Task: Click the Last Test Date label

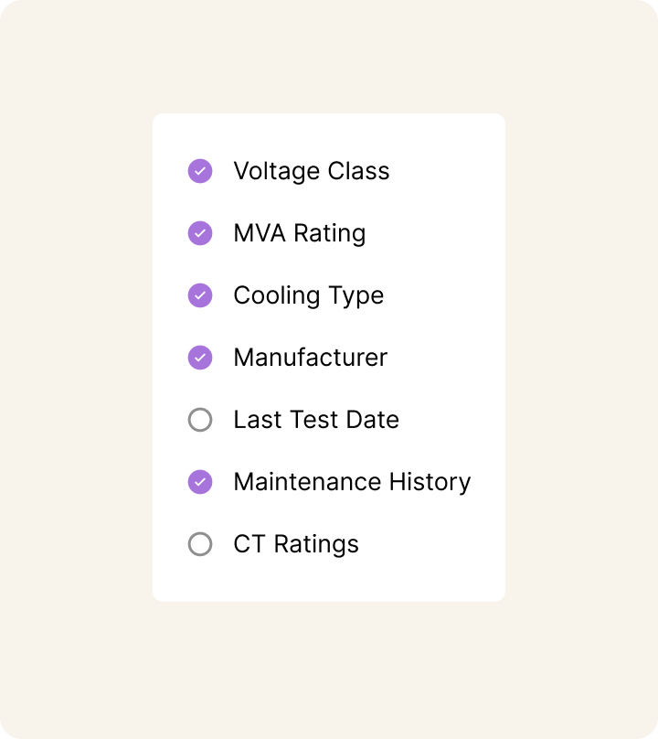Action: (317, 419)
